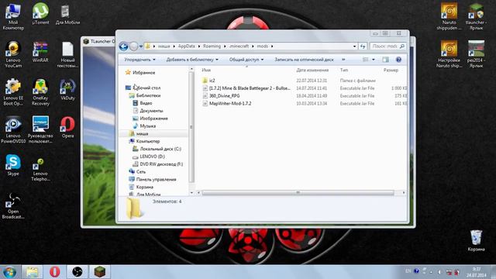Select Lenovo Telephony desktop icon
Screen dimensions: 496x279
tap(40, 170)
